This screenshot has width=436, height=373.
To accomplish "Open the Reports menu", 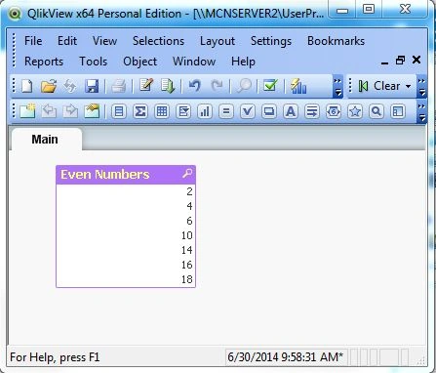I will coord(44,62).
